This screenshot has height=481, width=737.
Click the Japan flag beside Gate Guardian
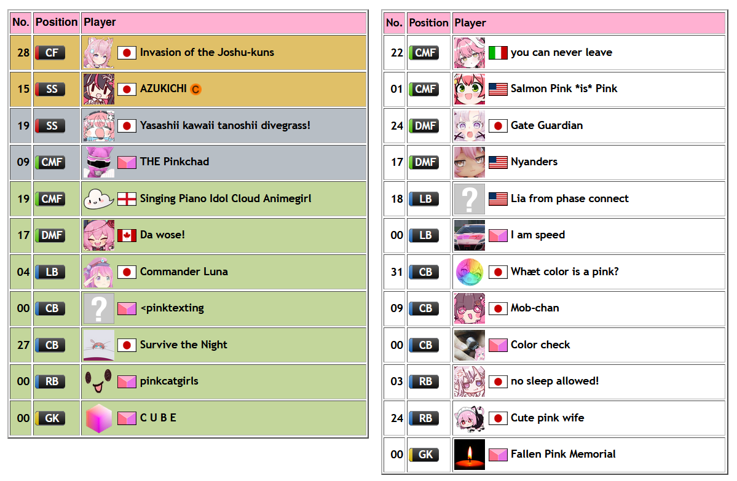click(499, 126)
